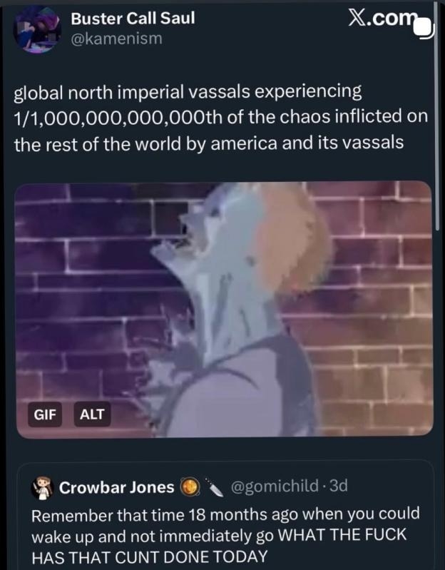
Task: Click the 3d timestamp on quoted post
Action: pyautogui.click(x=339, y=486)
